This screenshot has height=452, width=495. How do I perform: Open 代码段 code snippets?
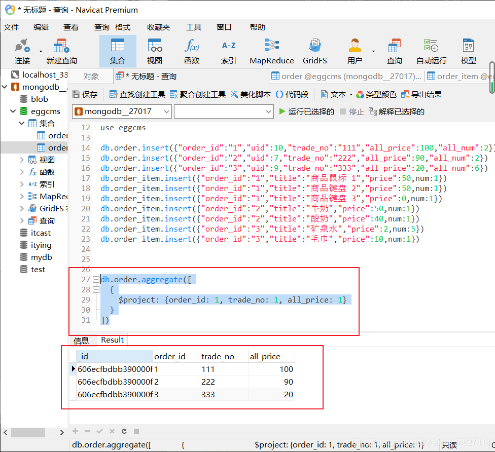coord(292,95)
